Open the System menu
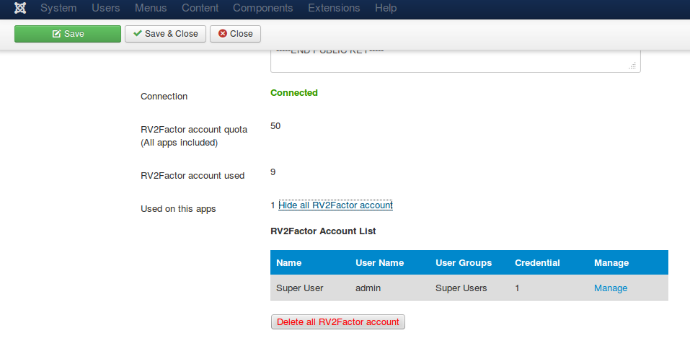690x351 pixels. [x=58, y=8]
